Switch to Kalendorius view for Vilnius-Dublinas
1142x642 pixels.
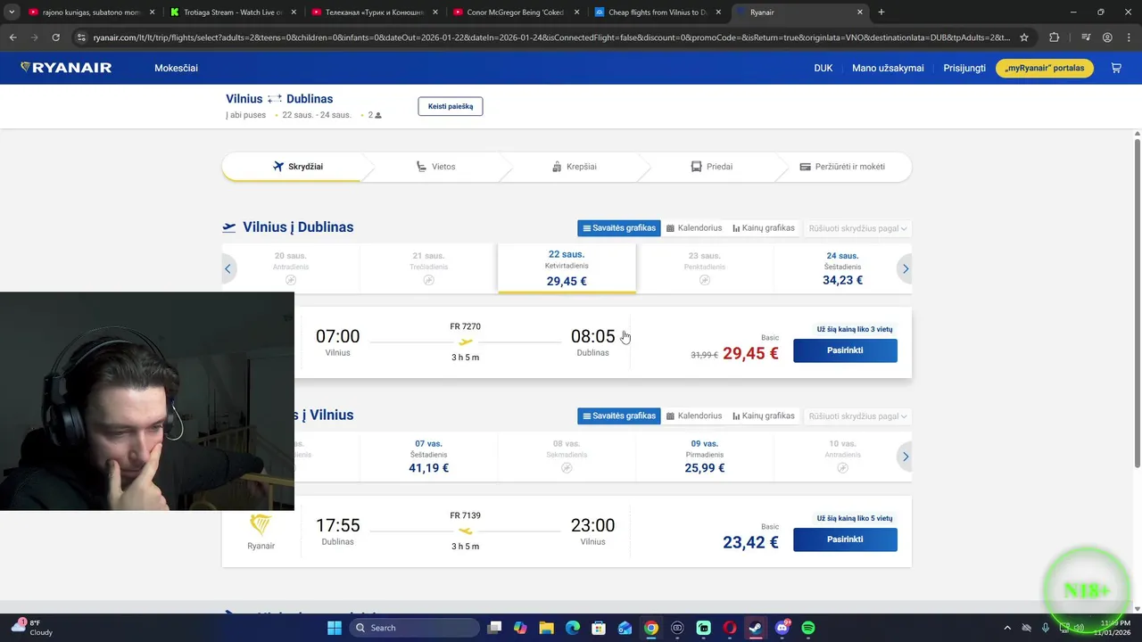click(x=694, y=228)
